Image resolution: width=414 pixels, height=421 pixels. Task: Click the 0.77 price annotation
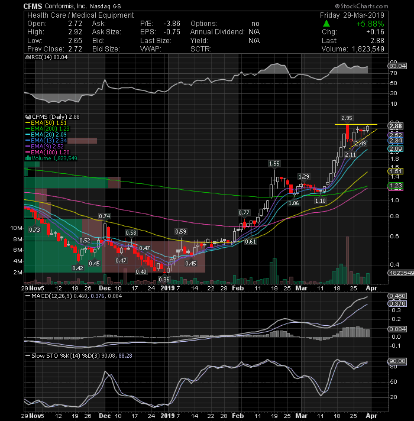tap(244, 213)
